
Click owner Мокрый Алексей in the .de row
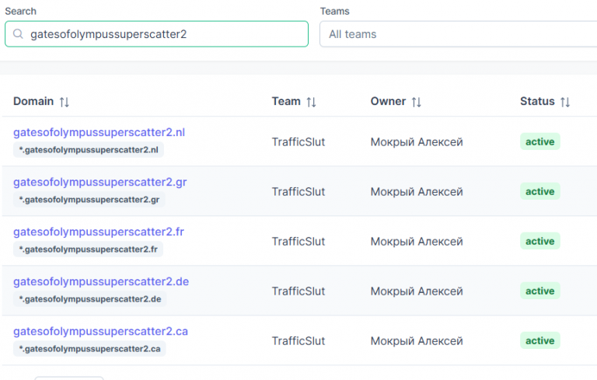pos(417,291)
